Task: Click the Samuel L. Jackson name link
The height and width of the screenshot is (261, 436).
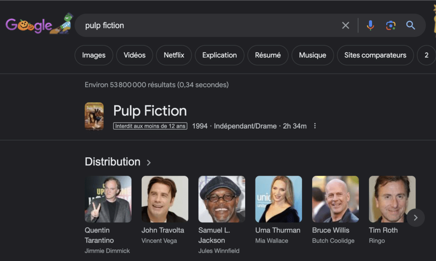Action: [214, 235]
